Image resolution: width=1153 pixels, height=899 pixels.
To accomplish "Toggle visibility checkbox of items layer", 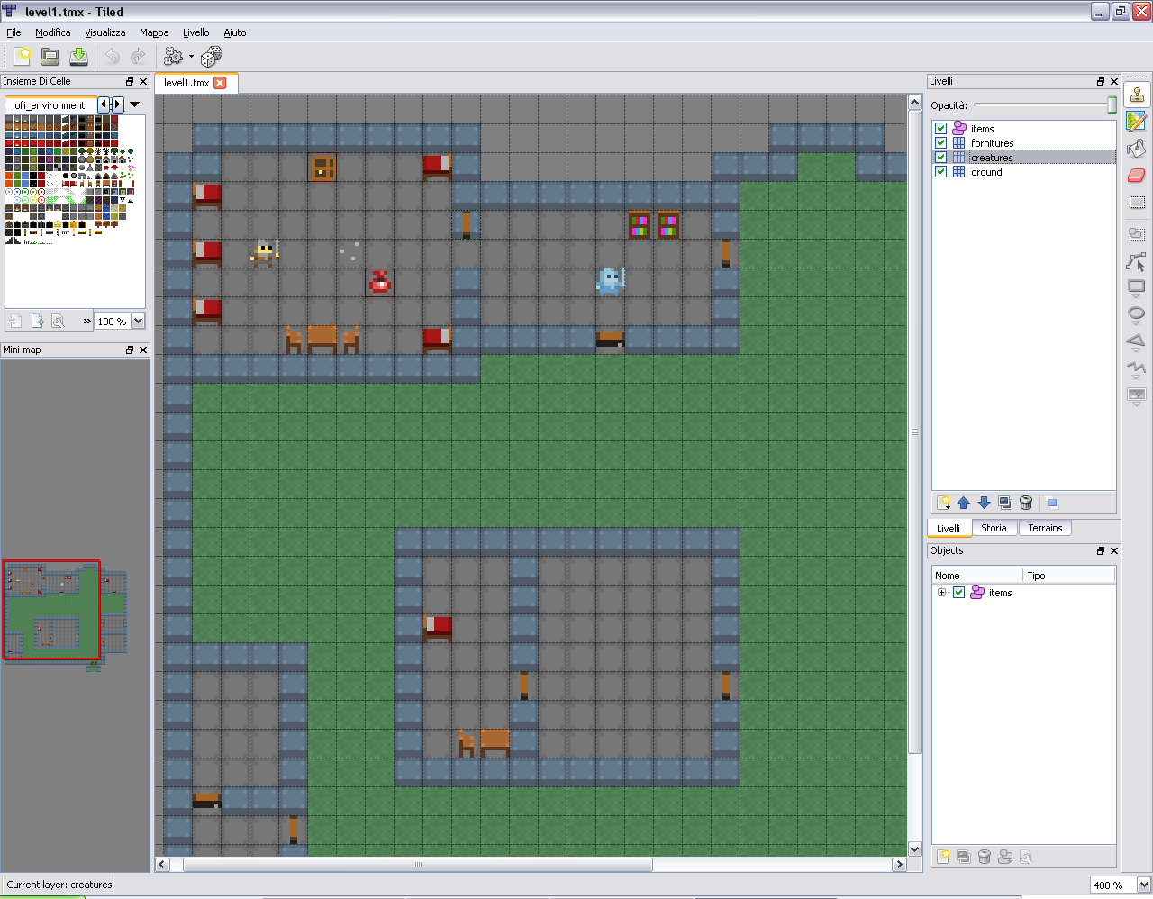I will click(x=941, y=128).
